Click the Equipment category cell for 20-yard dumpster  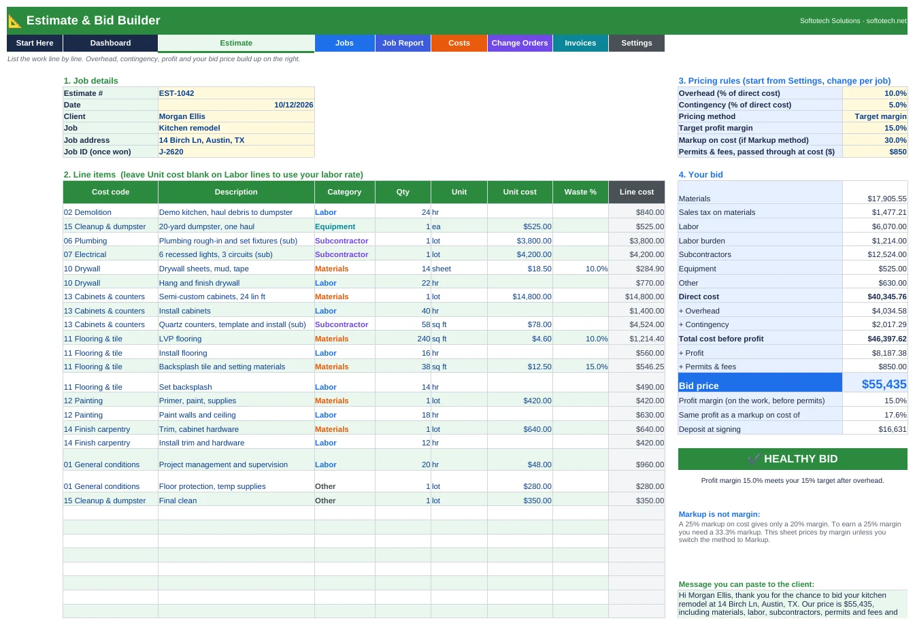(344, 226)
